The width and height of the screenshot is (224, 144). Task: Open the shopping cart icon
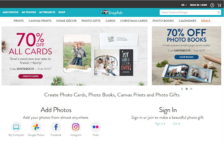[x=219, y=5]
